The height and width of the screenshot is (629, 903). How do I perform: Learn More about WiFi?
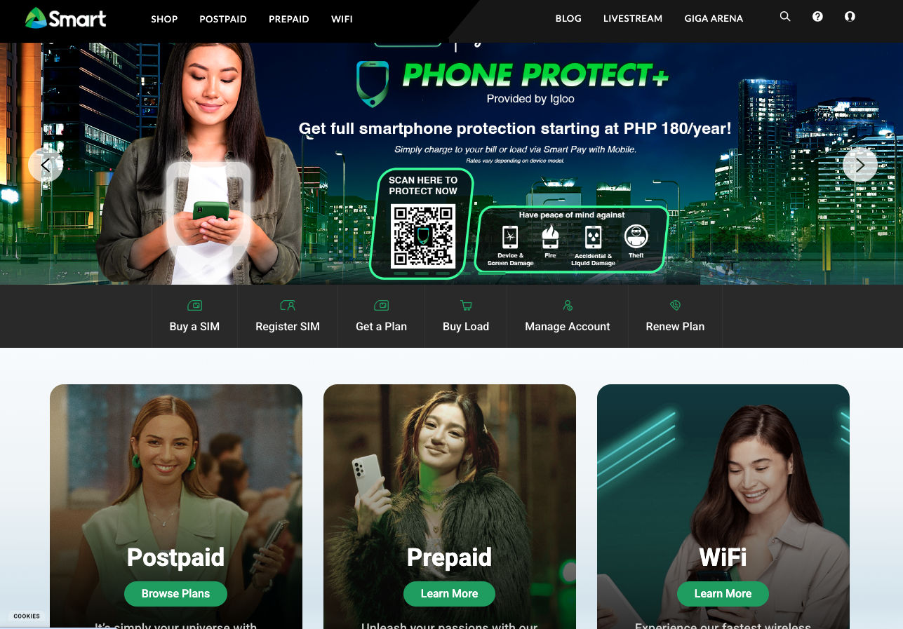(723, 593)
